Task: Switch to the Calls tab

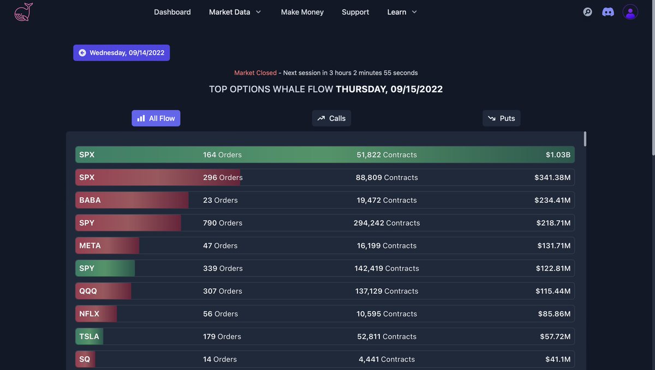Action: 331,118
